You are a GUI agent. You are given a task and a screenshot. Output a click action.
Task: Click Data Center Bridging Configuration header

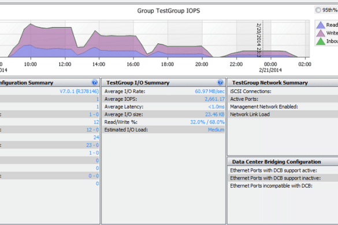(x=277, y=162)
